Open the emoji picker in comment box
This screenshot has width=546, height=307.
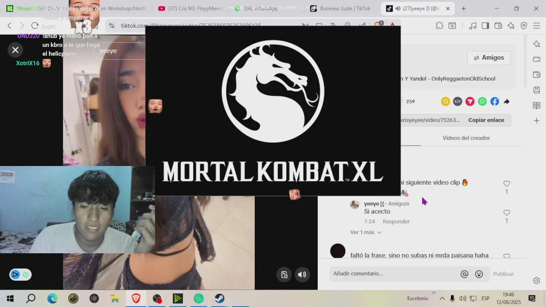click(x=479, y=274)
